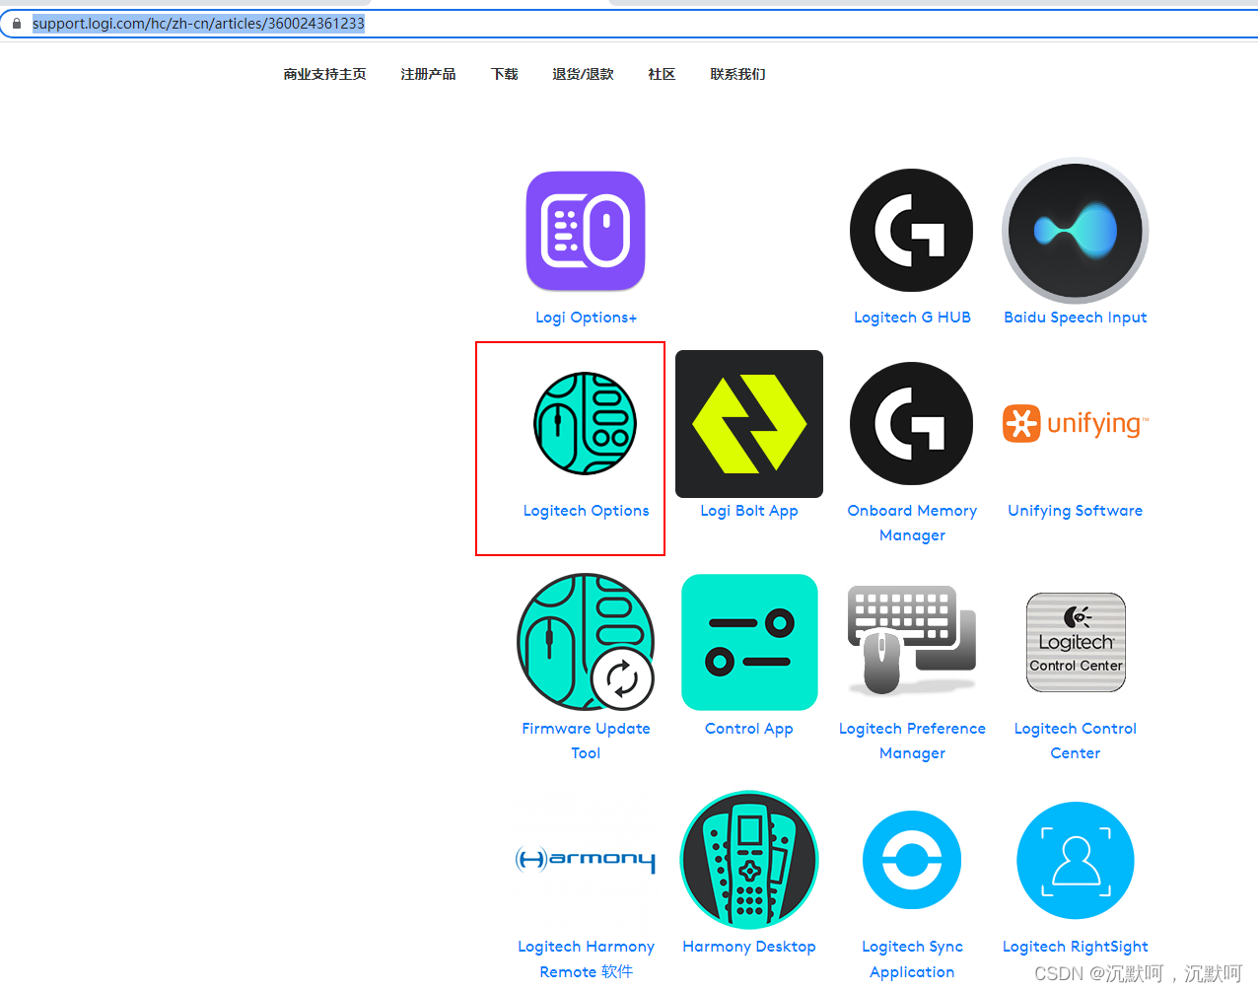The height and width of the screenshot is (992, 1258).
Task: Click the Firmware Update Tool link
Action: (x=586, y=741)
